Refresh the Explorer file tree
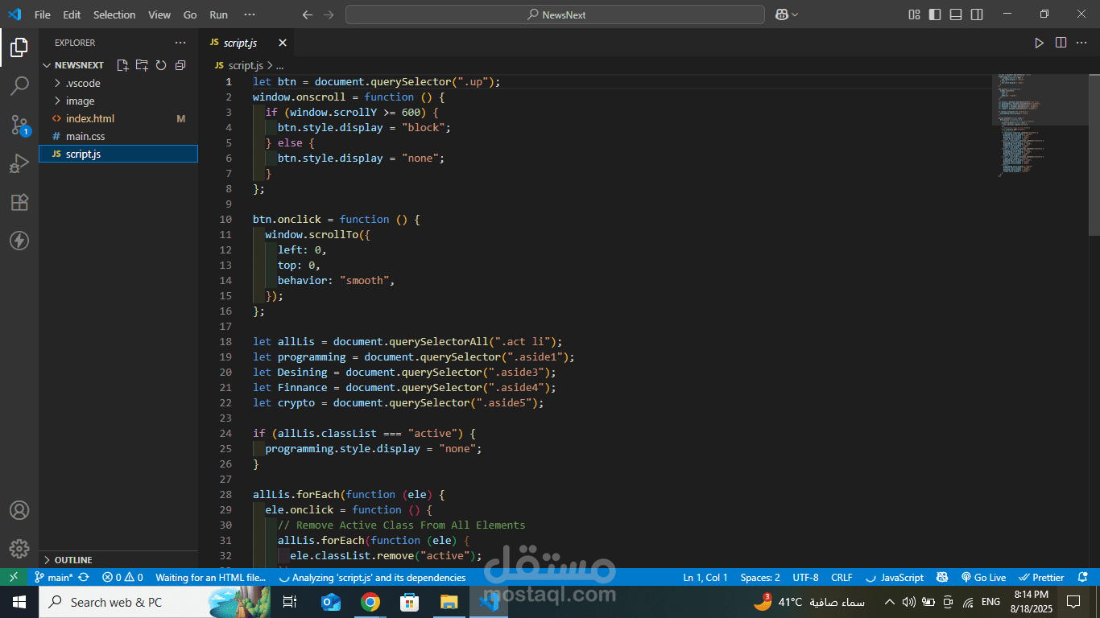The image size is (1100, 618). 161,65
